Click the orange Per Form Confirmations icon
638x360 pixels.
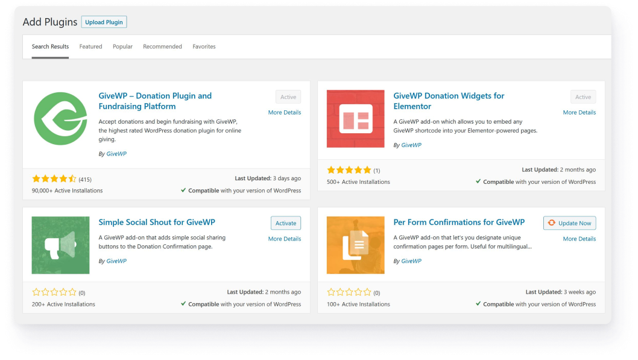(x=355, y=245)
